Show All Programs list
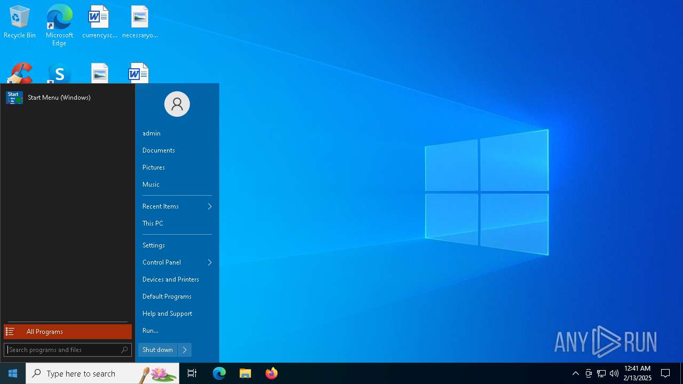 68,332
